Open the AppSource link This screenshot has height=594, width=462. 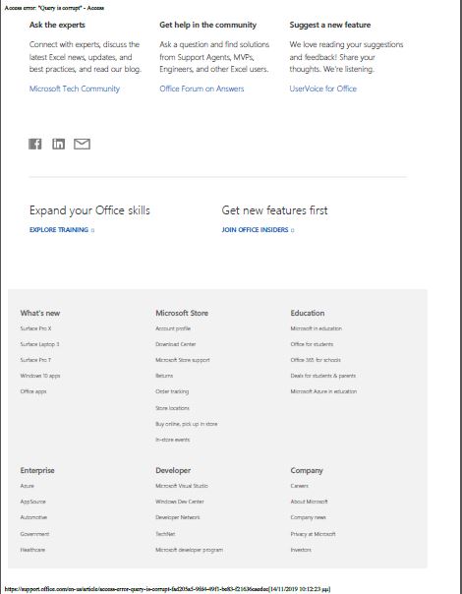click(33, 502)
